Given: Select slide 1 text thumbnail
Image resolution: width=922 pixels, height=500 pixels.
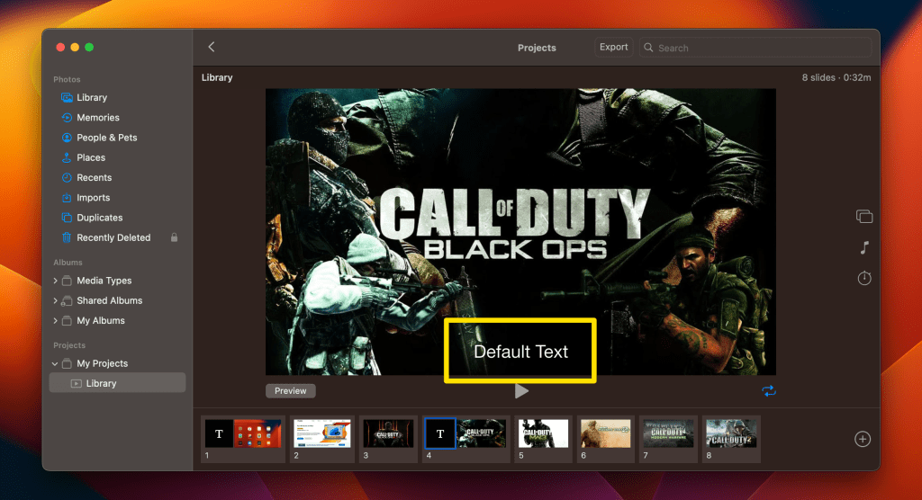Looking at the screenshot, I should pyautogui.click(x=219, y=433).
